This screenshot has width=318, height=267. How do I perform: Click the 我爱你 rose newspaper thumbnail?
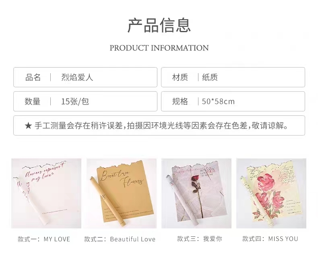tap(196, 193)
